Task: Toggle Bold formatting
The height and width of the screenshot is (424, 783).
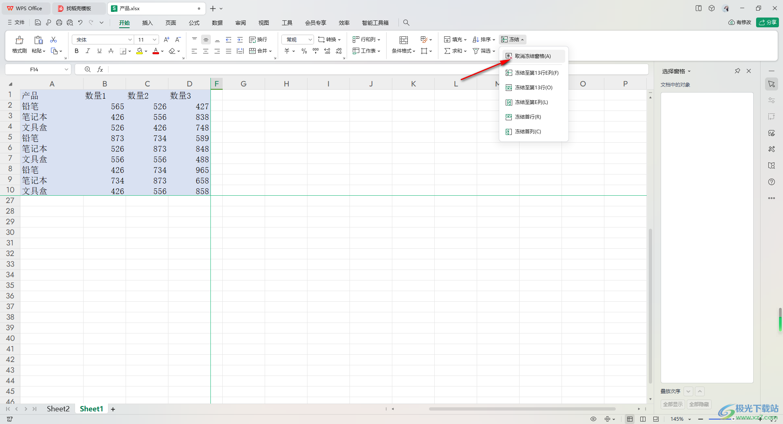Action: tap(76, 51)
